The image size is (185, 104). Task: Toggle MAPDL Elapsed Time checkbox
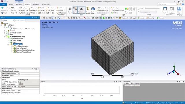coord(3,82)
